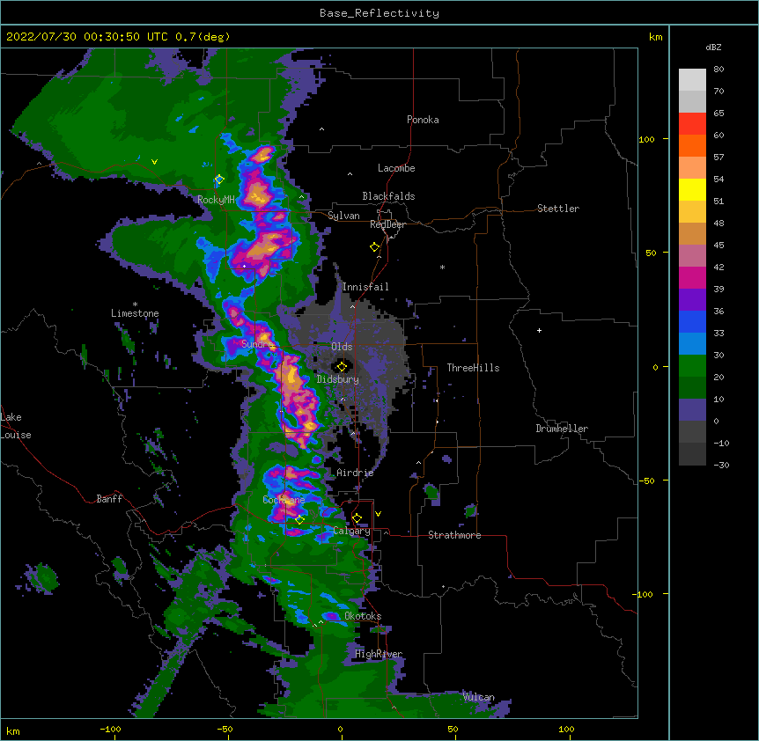Click the 100 km mark on vertical axis
Screen dimensions: 759x741
pyautogui.click(x=646, y=139)
